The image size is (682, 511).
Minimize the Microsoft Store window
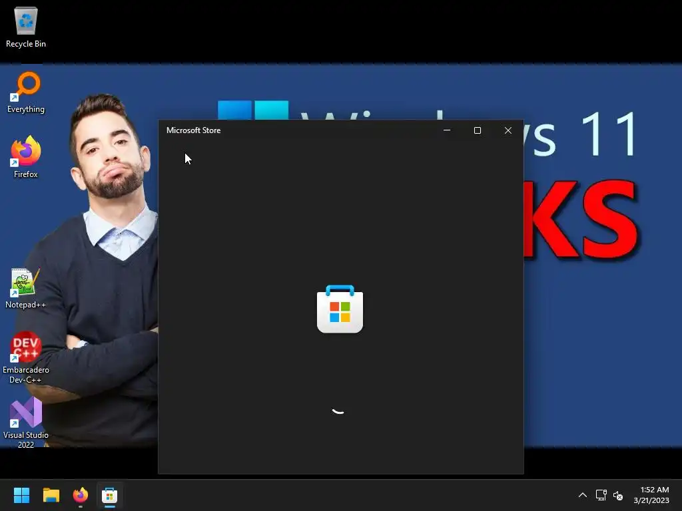tap(447, 130)
